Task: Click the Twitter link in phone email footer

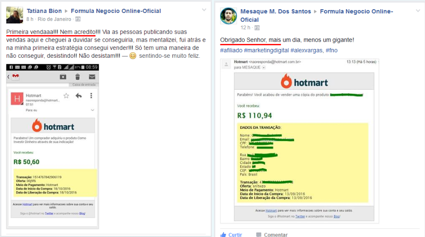Action: (49, 213)
